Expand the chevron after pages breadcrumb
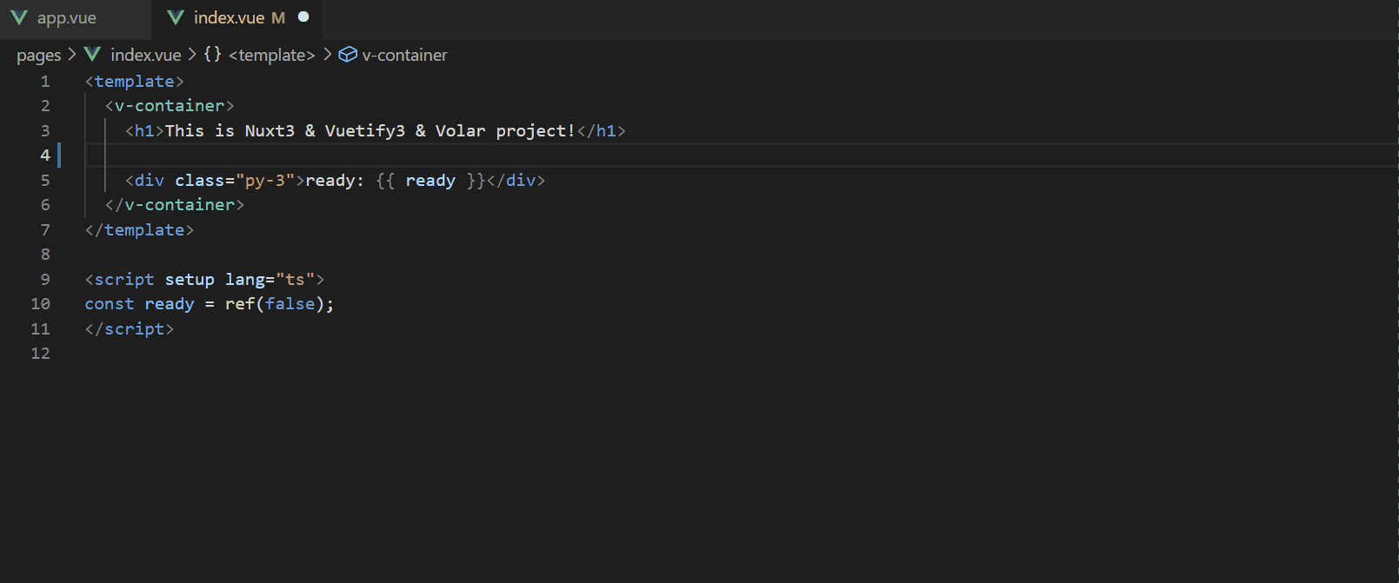The height and width of the screenshot is (583, 1399). [72, 54]
